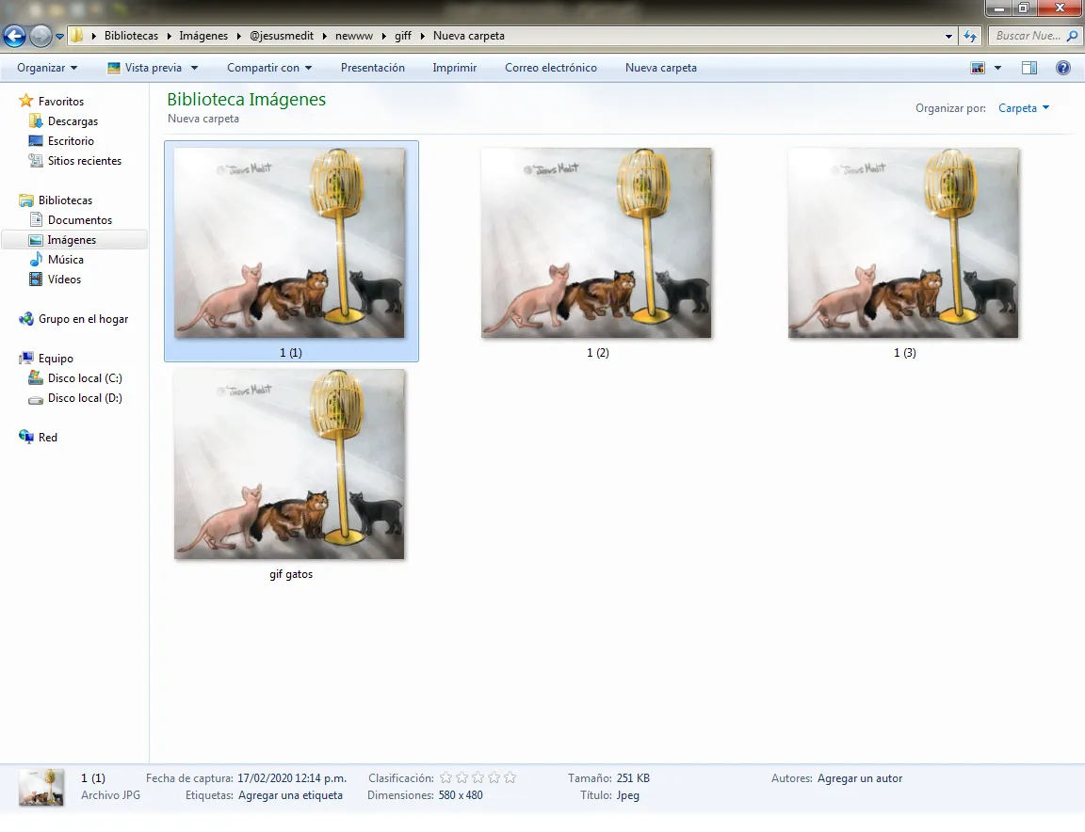Click the details pane preview thumbnail icon

coord(41,788)
